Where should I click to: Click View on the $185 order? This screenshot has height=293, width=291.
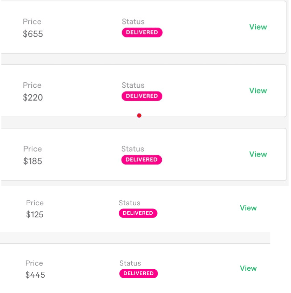(258, 154)
